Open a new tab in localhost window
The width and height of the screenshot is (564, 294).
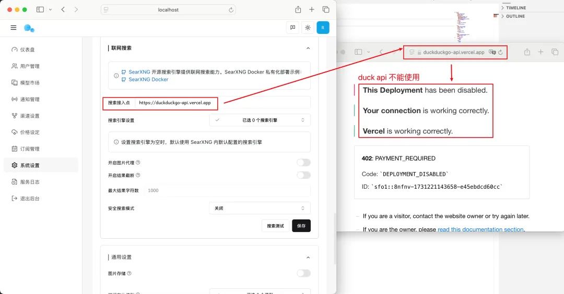click(312, 10)
